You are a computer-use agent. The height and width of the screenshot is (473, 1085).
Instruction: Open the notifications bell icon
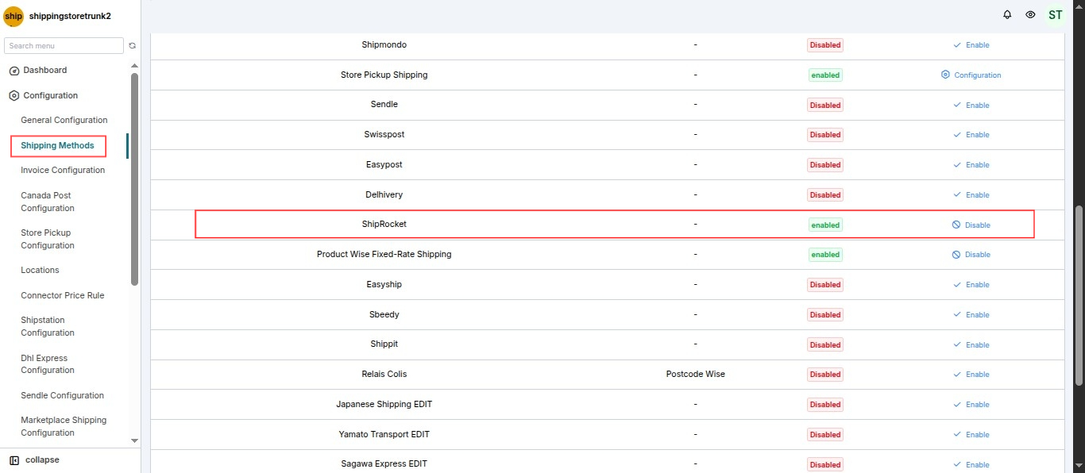tap(1008, 14)
